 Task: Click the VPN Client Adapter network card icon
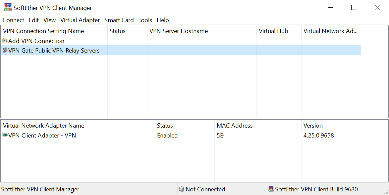[x=5, y=135]
